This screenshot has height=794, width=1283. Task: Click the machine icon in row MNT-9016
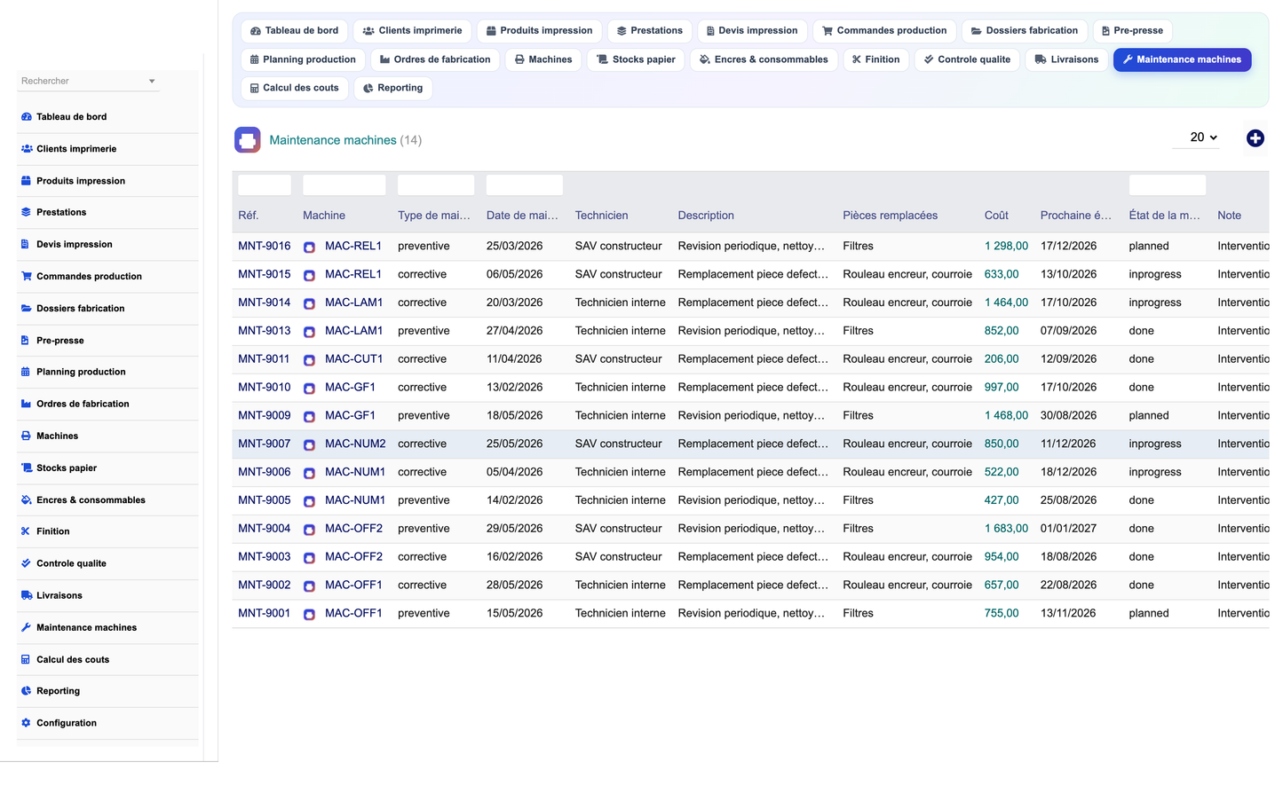point(309,248)
